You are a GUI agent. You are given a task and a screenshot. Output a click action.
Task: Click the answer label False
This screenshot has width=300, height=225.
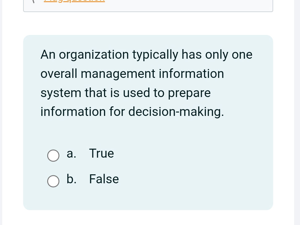[104, 179]
